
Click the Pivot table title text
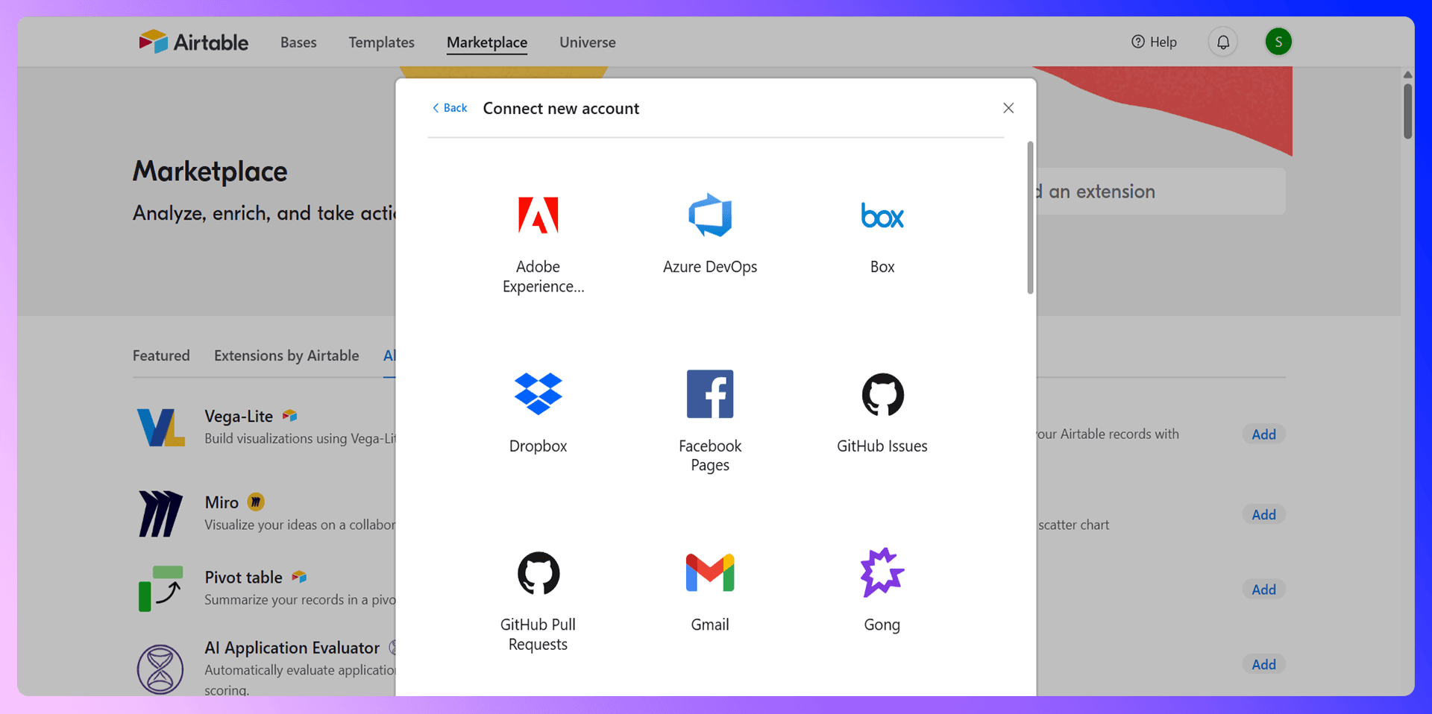243,577
